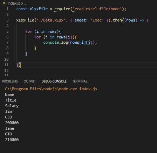This screenshot has height=153, width=157.
Task: Click line number 11 in gutter
Action: click(x=6, y=65)
